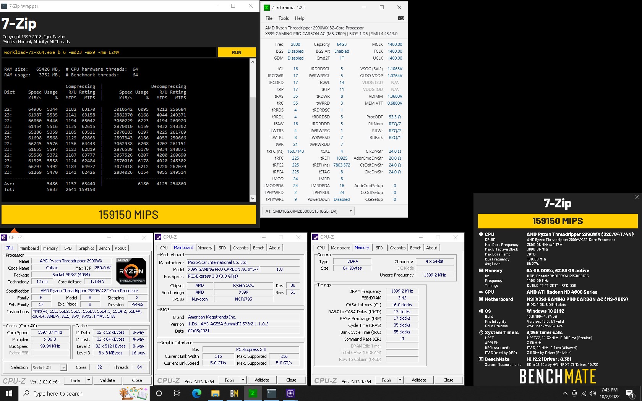Switch to SPD tab in Mainboard window

222,247
